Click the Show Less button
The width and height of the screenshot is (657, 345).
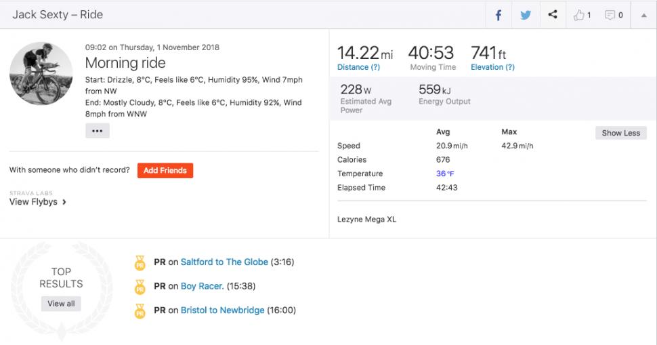(621, 133)
